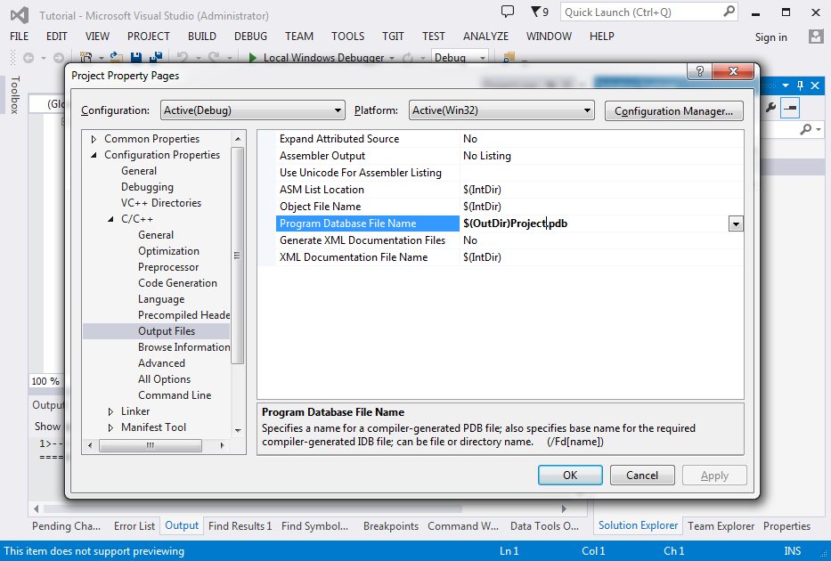
Task: Collapse the Configuration Properties tree node
Action: tap(94, 155)
